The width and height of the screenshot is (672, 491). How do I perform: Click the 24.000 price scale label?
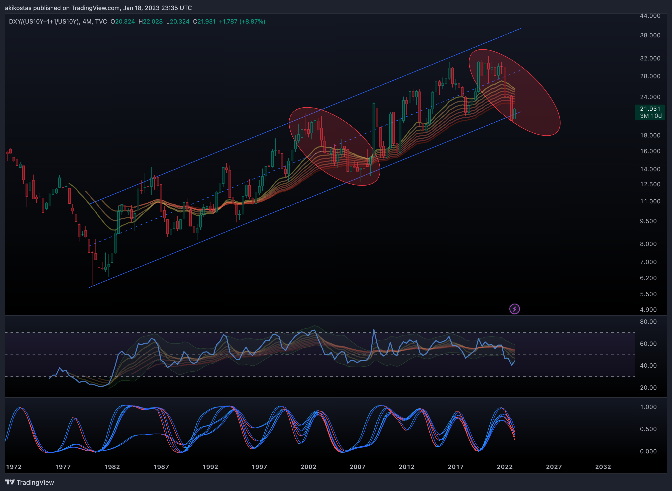(650, 97)
